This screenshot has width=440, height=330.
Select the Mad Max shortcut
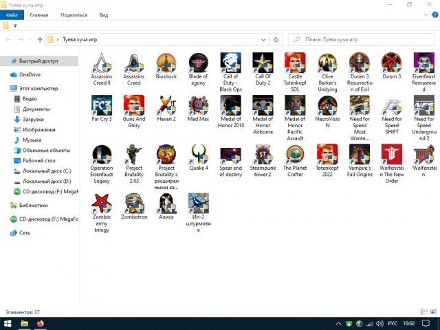pyautogui.click(x=198, y=109)
